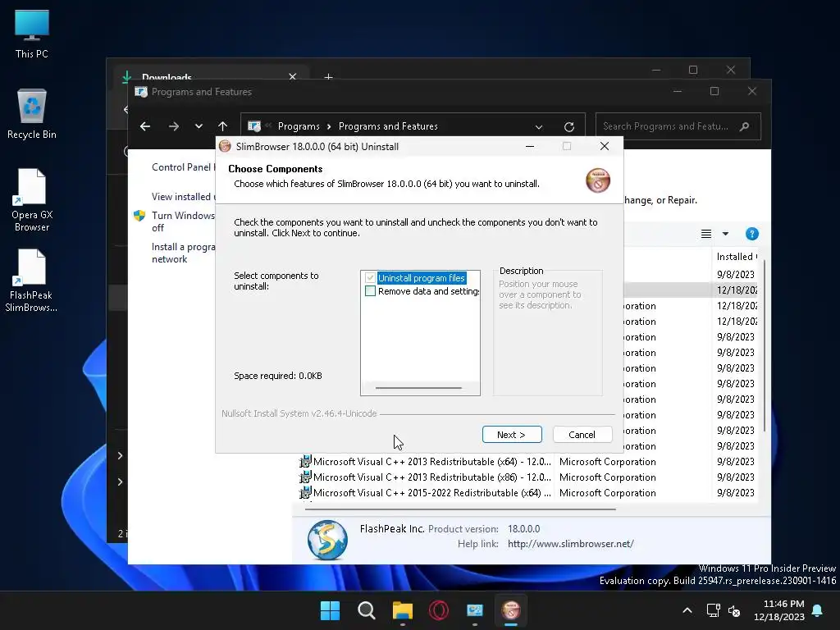The image size is (840, 630).
Task: Open 'View installed updates' link
Action: click(183, 197)
